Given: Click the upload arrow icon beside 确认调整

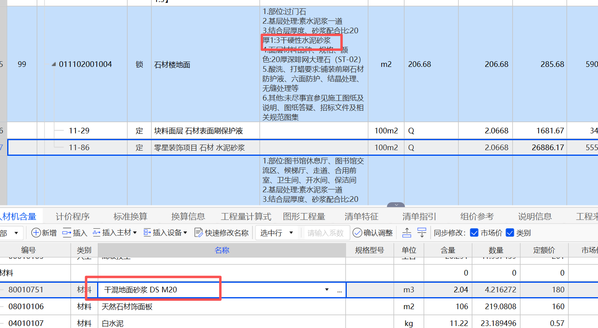Looking at the screenshot, I should point(407,232).
